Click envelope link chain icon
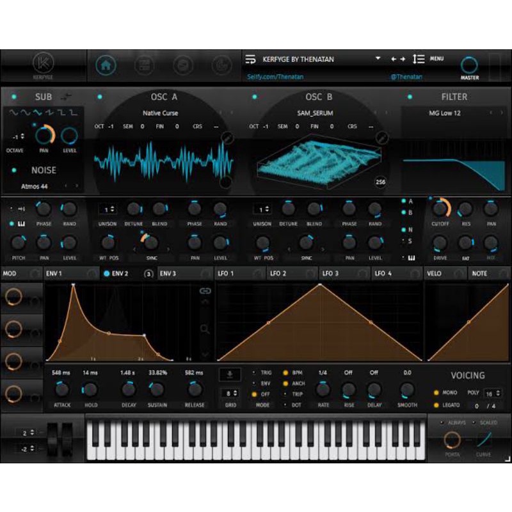The image size is (512, 512). 205,291
